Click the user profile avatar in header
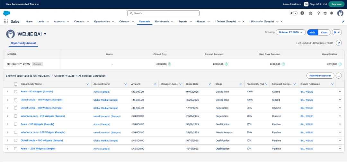 tap(340, 13)
